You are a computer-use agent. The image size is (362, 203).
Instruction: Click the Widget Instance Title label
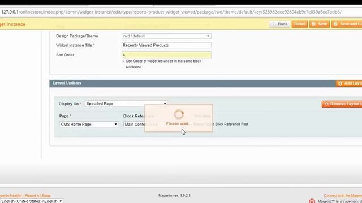[75, 45]
